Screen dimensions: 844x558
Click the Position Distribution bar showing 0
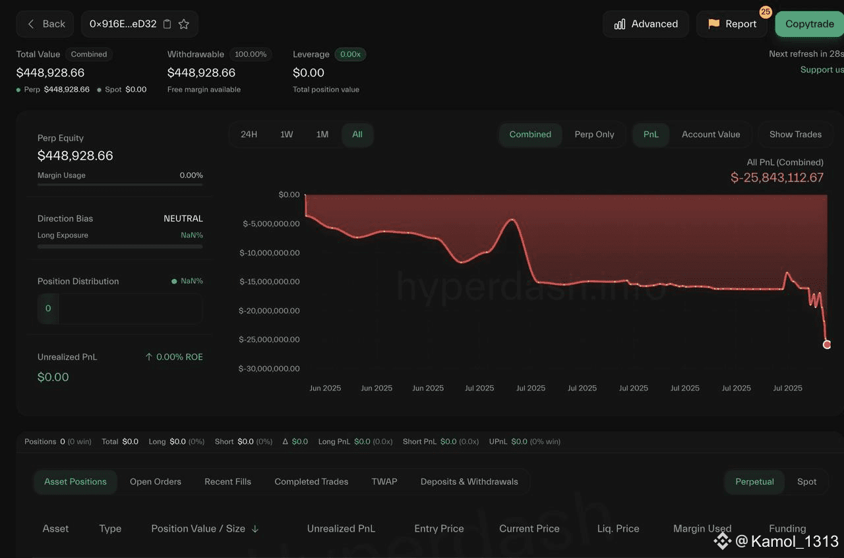(120, 309)
